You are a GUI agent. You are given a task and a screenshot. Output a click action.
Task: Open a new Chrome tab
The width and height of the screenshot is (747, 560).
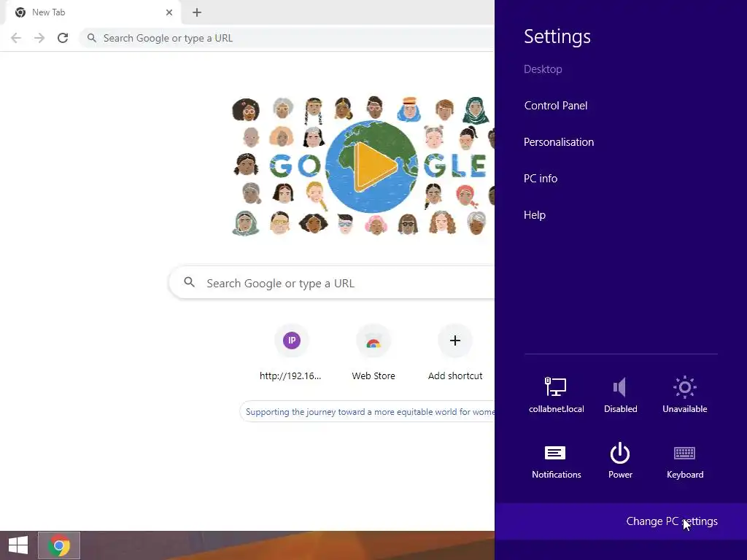click(197, 12)
